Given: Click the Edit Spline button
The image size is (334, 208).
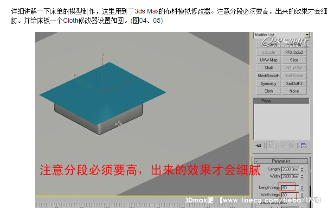Looking at the screenshot, I should click(294, 76).
